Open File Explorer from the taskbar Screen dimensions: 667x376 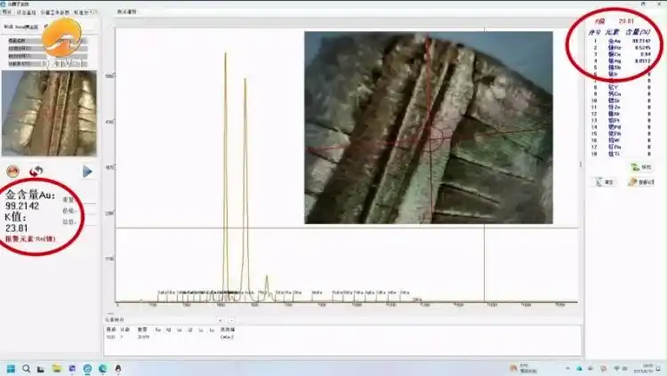click(x=57, y=368)
